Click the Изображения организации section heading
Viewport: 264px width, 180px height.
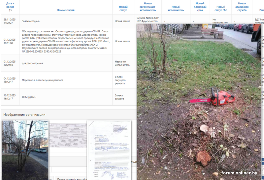tap(24, 115)
